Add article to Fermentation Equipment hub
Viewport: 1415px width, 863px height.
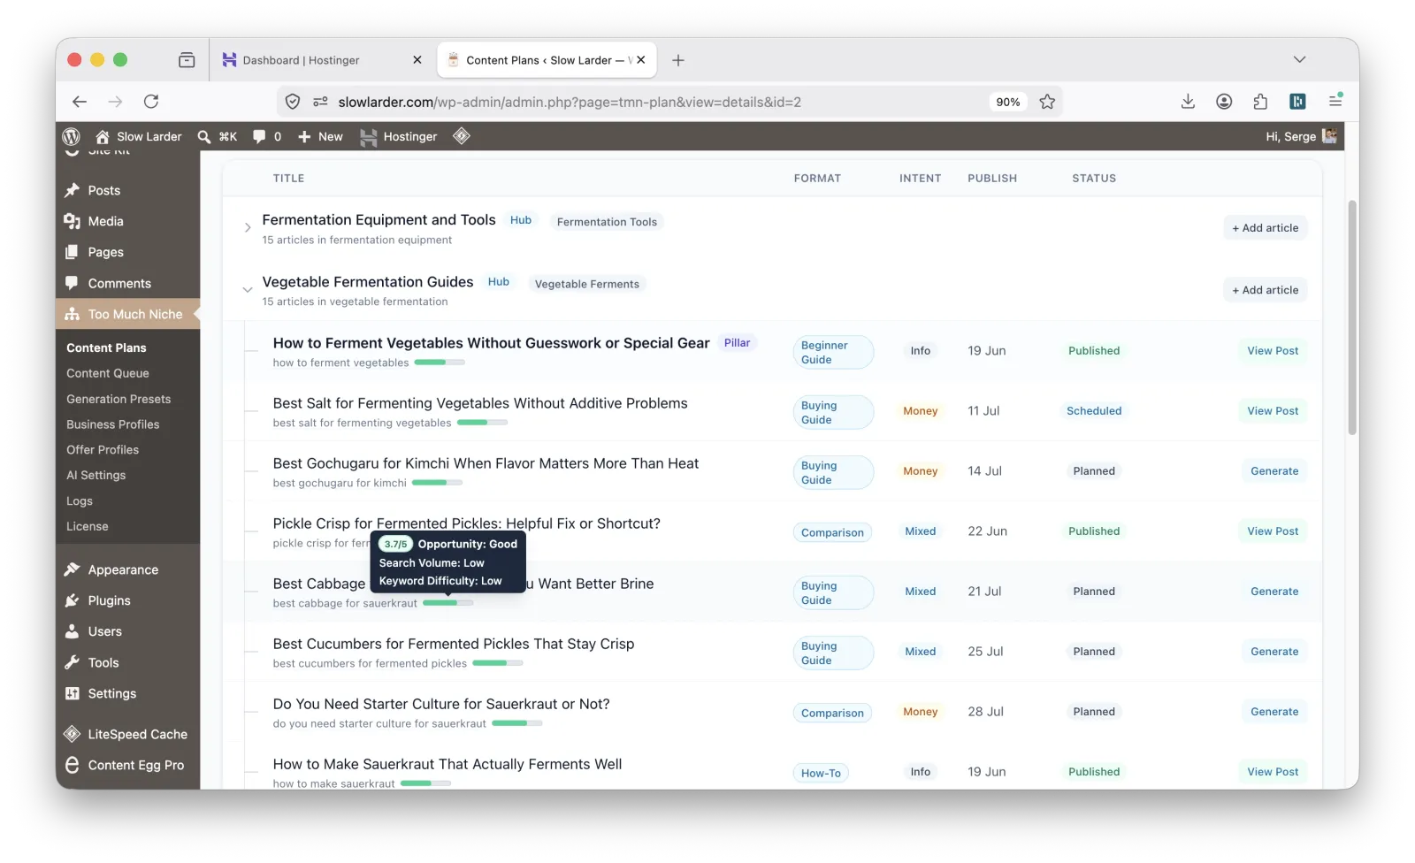point(1266,227)
